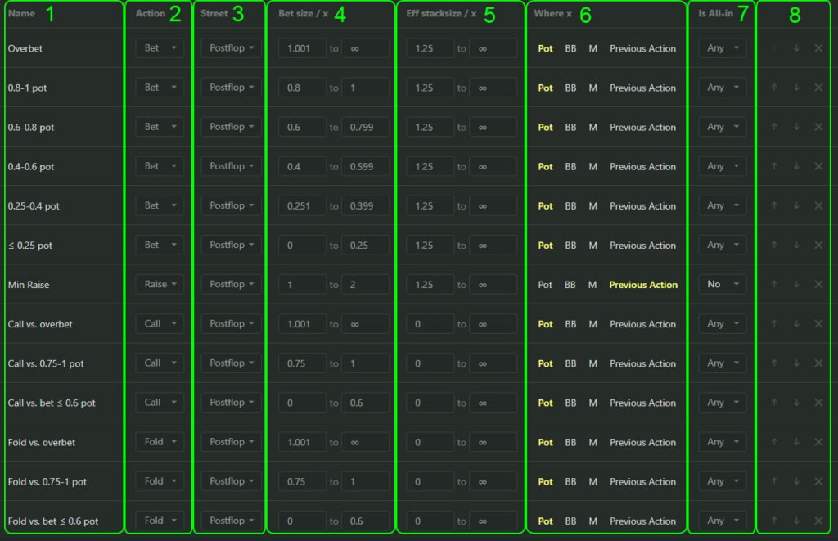Delete the Min Raise row

(818, 285)
